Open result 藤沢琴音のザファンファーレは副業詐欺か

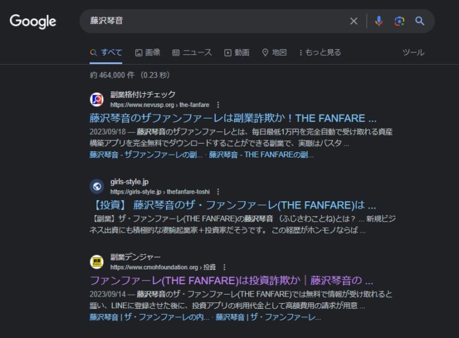click(233, 118)
